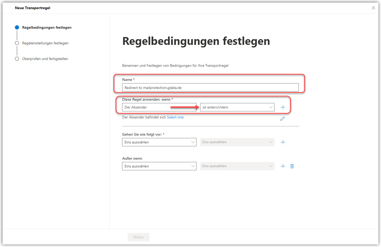Add another exception with plus in 'Außer wenn'
The image size is (381, 247).
(283, 166)
